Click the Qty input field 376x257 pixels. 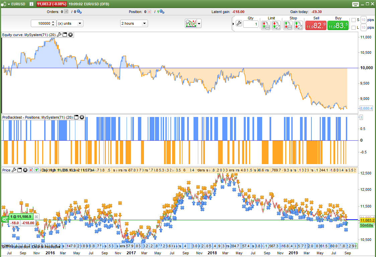tap(250, 24)
